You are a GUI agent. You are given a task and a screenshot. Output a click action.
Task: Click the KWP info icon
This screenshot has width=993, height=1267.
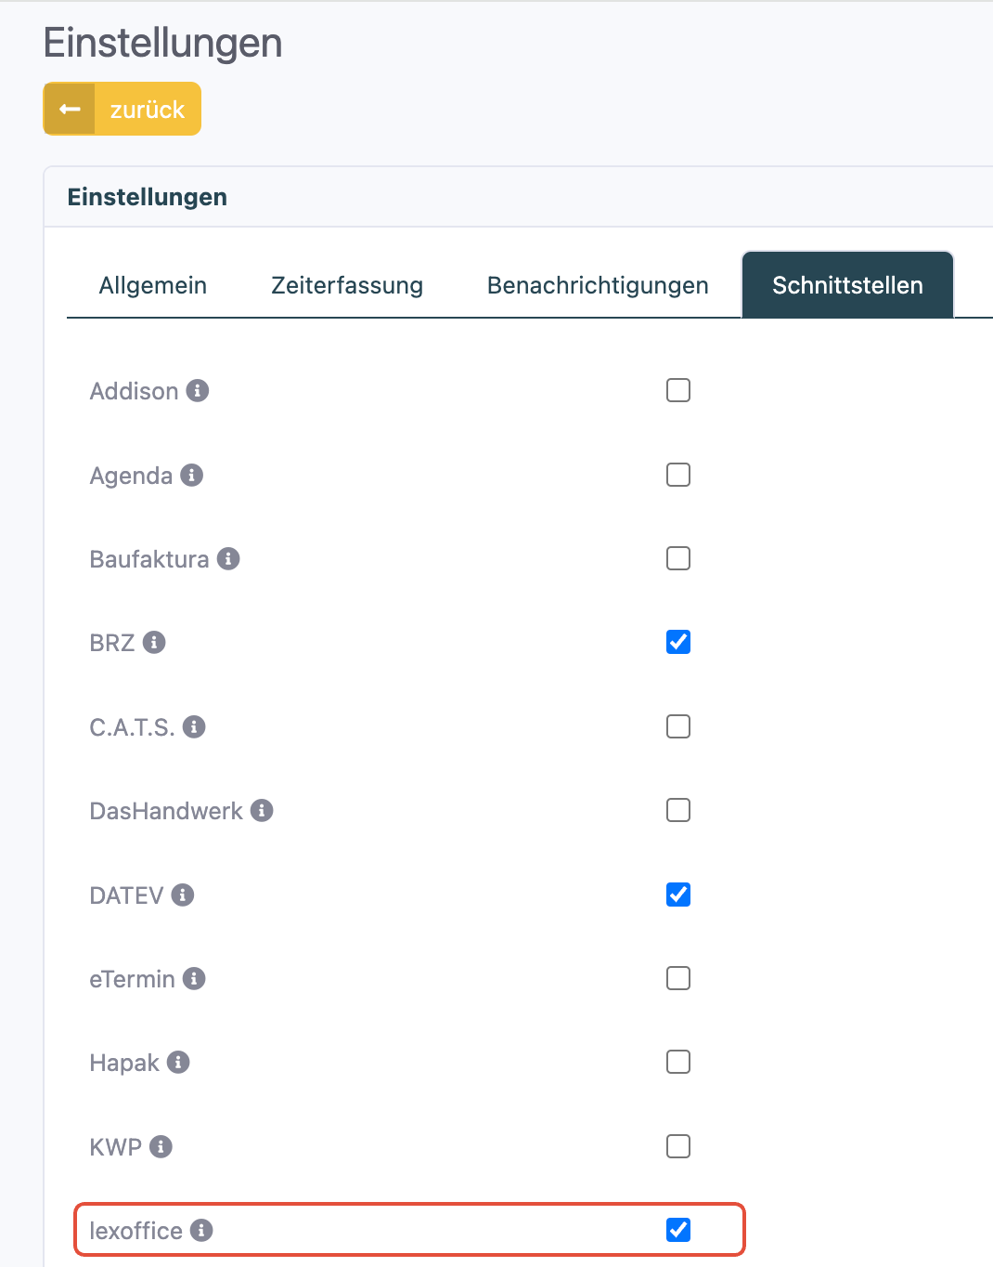click(161, 1146)
